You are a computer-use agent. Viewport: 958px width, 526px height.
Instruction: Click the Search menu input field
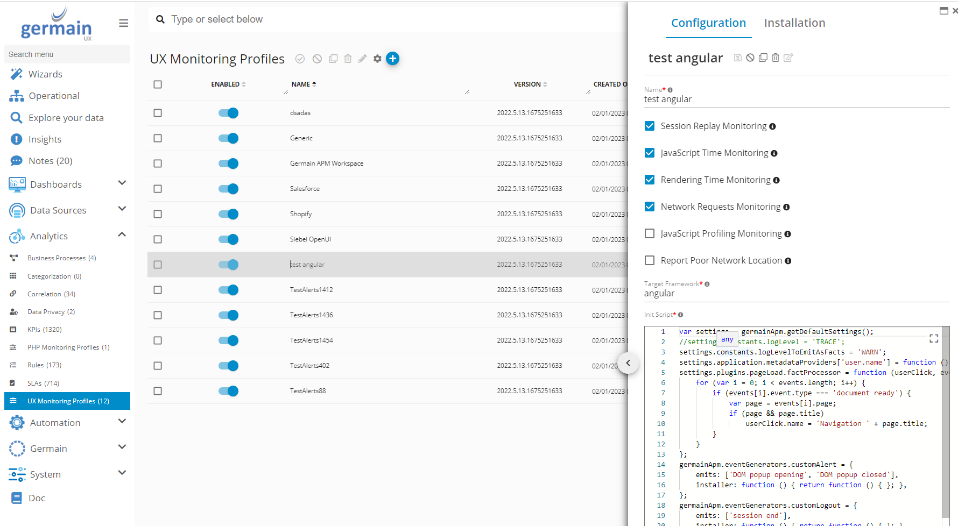[x=67, y=54]
